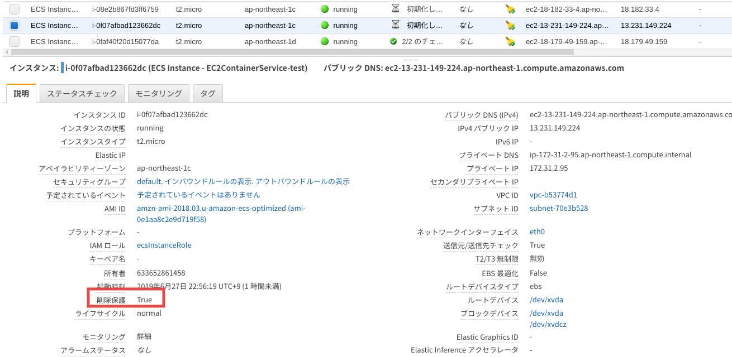Open the 説明 tab
The image size is (732, 357).
(21, 94)
